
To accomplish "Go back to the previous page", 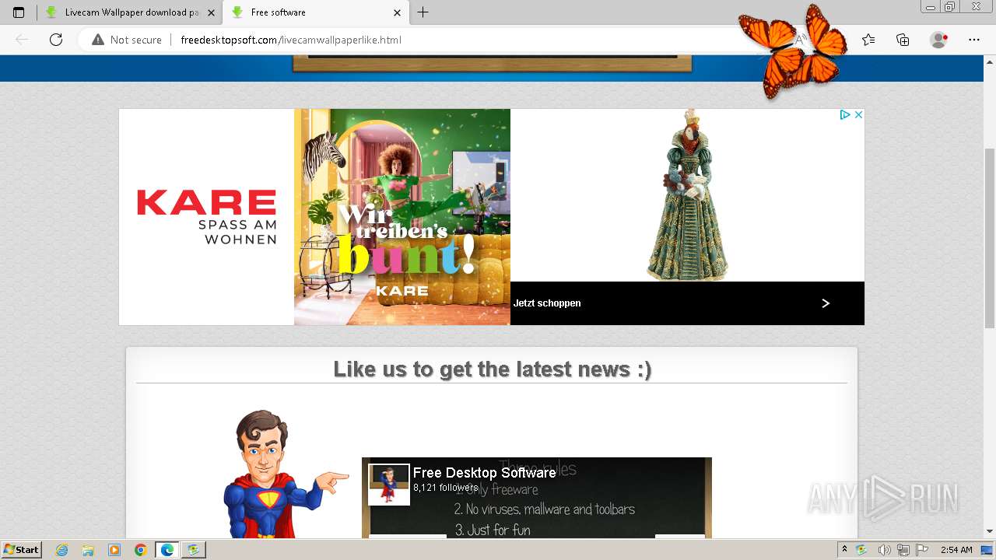I will (x=22, y=40).
